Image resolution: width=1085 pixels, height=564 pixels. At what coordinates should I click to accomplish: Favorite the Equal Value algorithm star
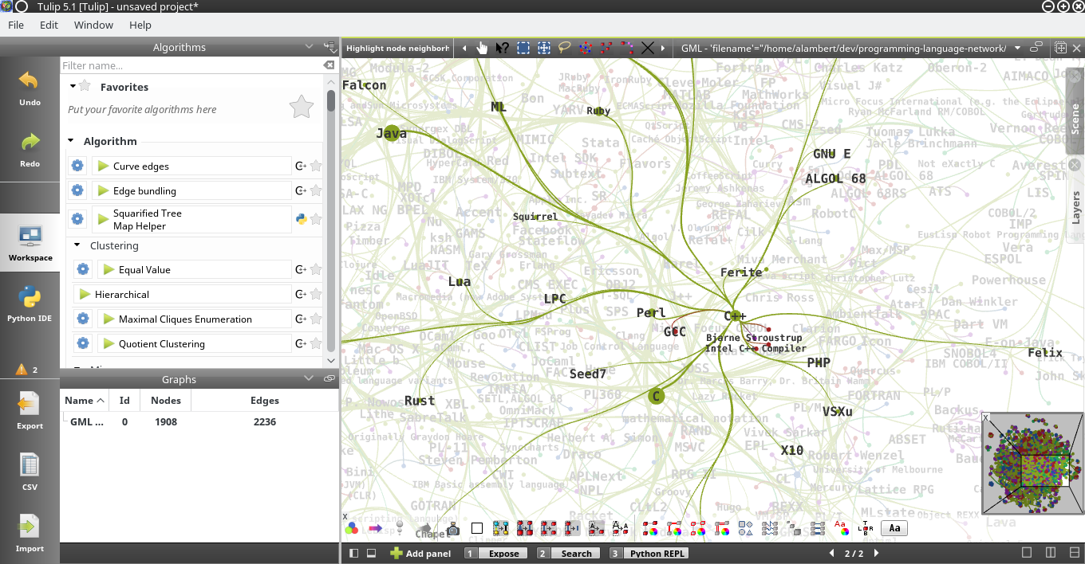point(316,270)
